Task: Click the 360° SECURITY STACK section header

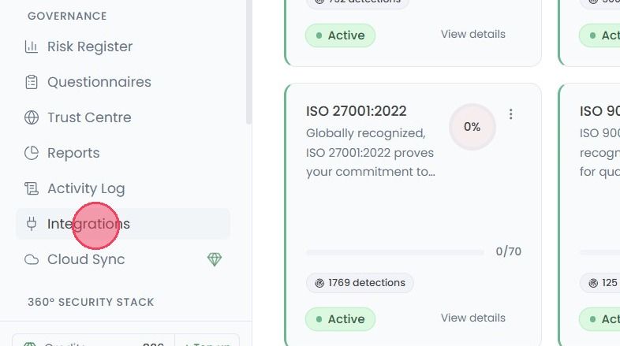Action: click(x=91, y=302)
